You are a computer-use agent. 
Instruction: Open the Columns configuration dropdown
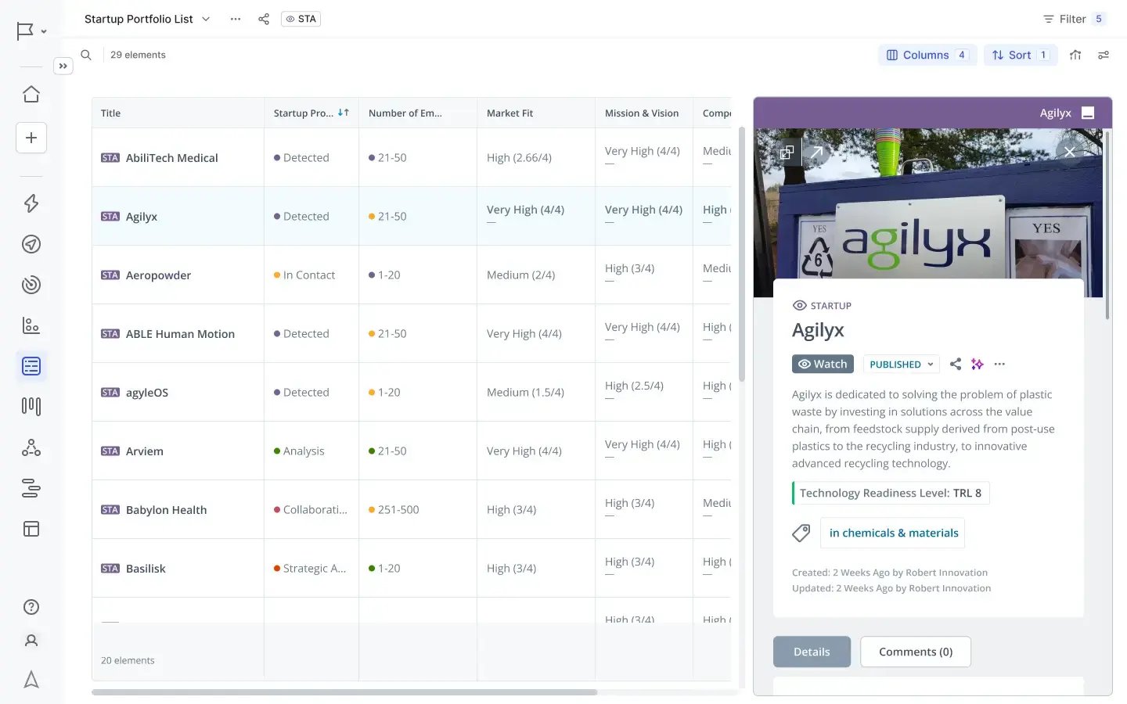(927, 55)
